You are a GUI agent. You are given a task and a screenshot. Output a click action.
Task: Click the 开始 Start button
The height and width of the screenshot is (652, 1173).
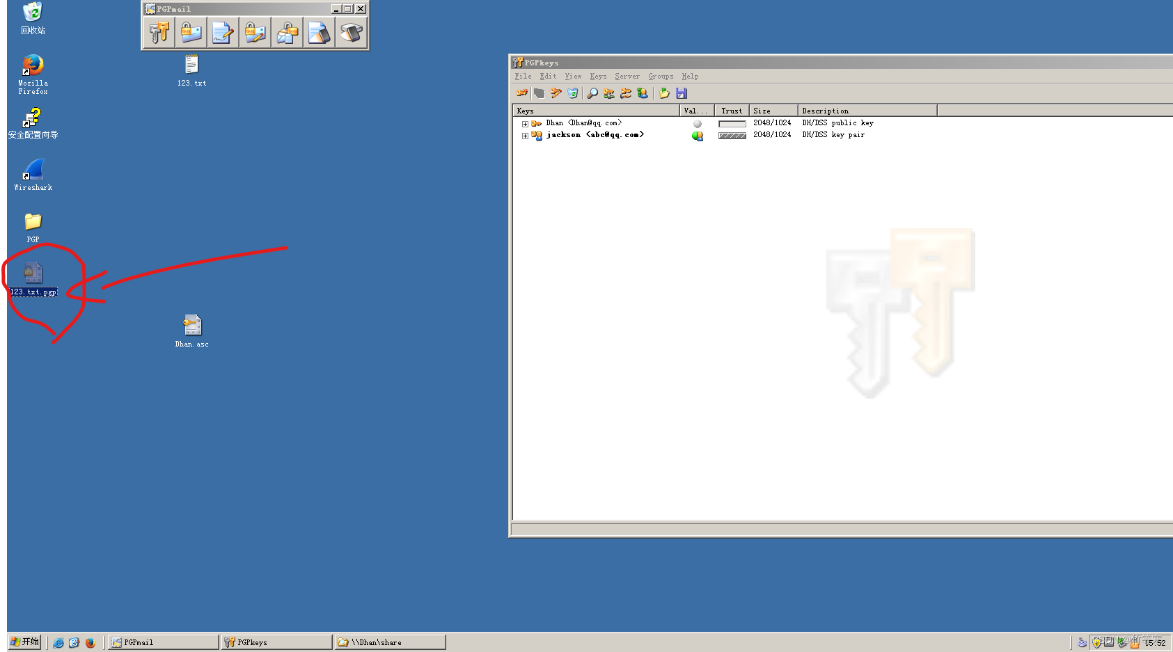pos(25,642)
